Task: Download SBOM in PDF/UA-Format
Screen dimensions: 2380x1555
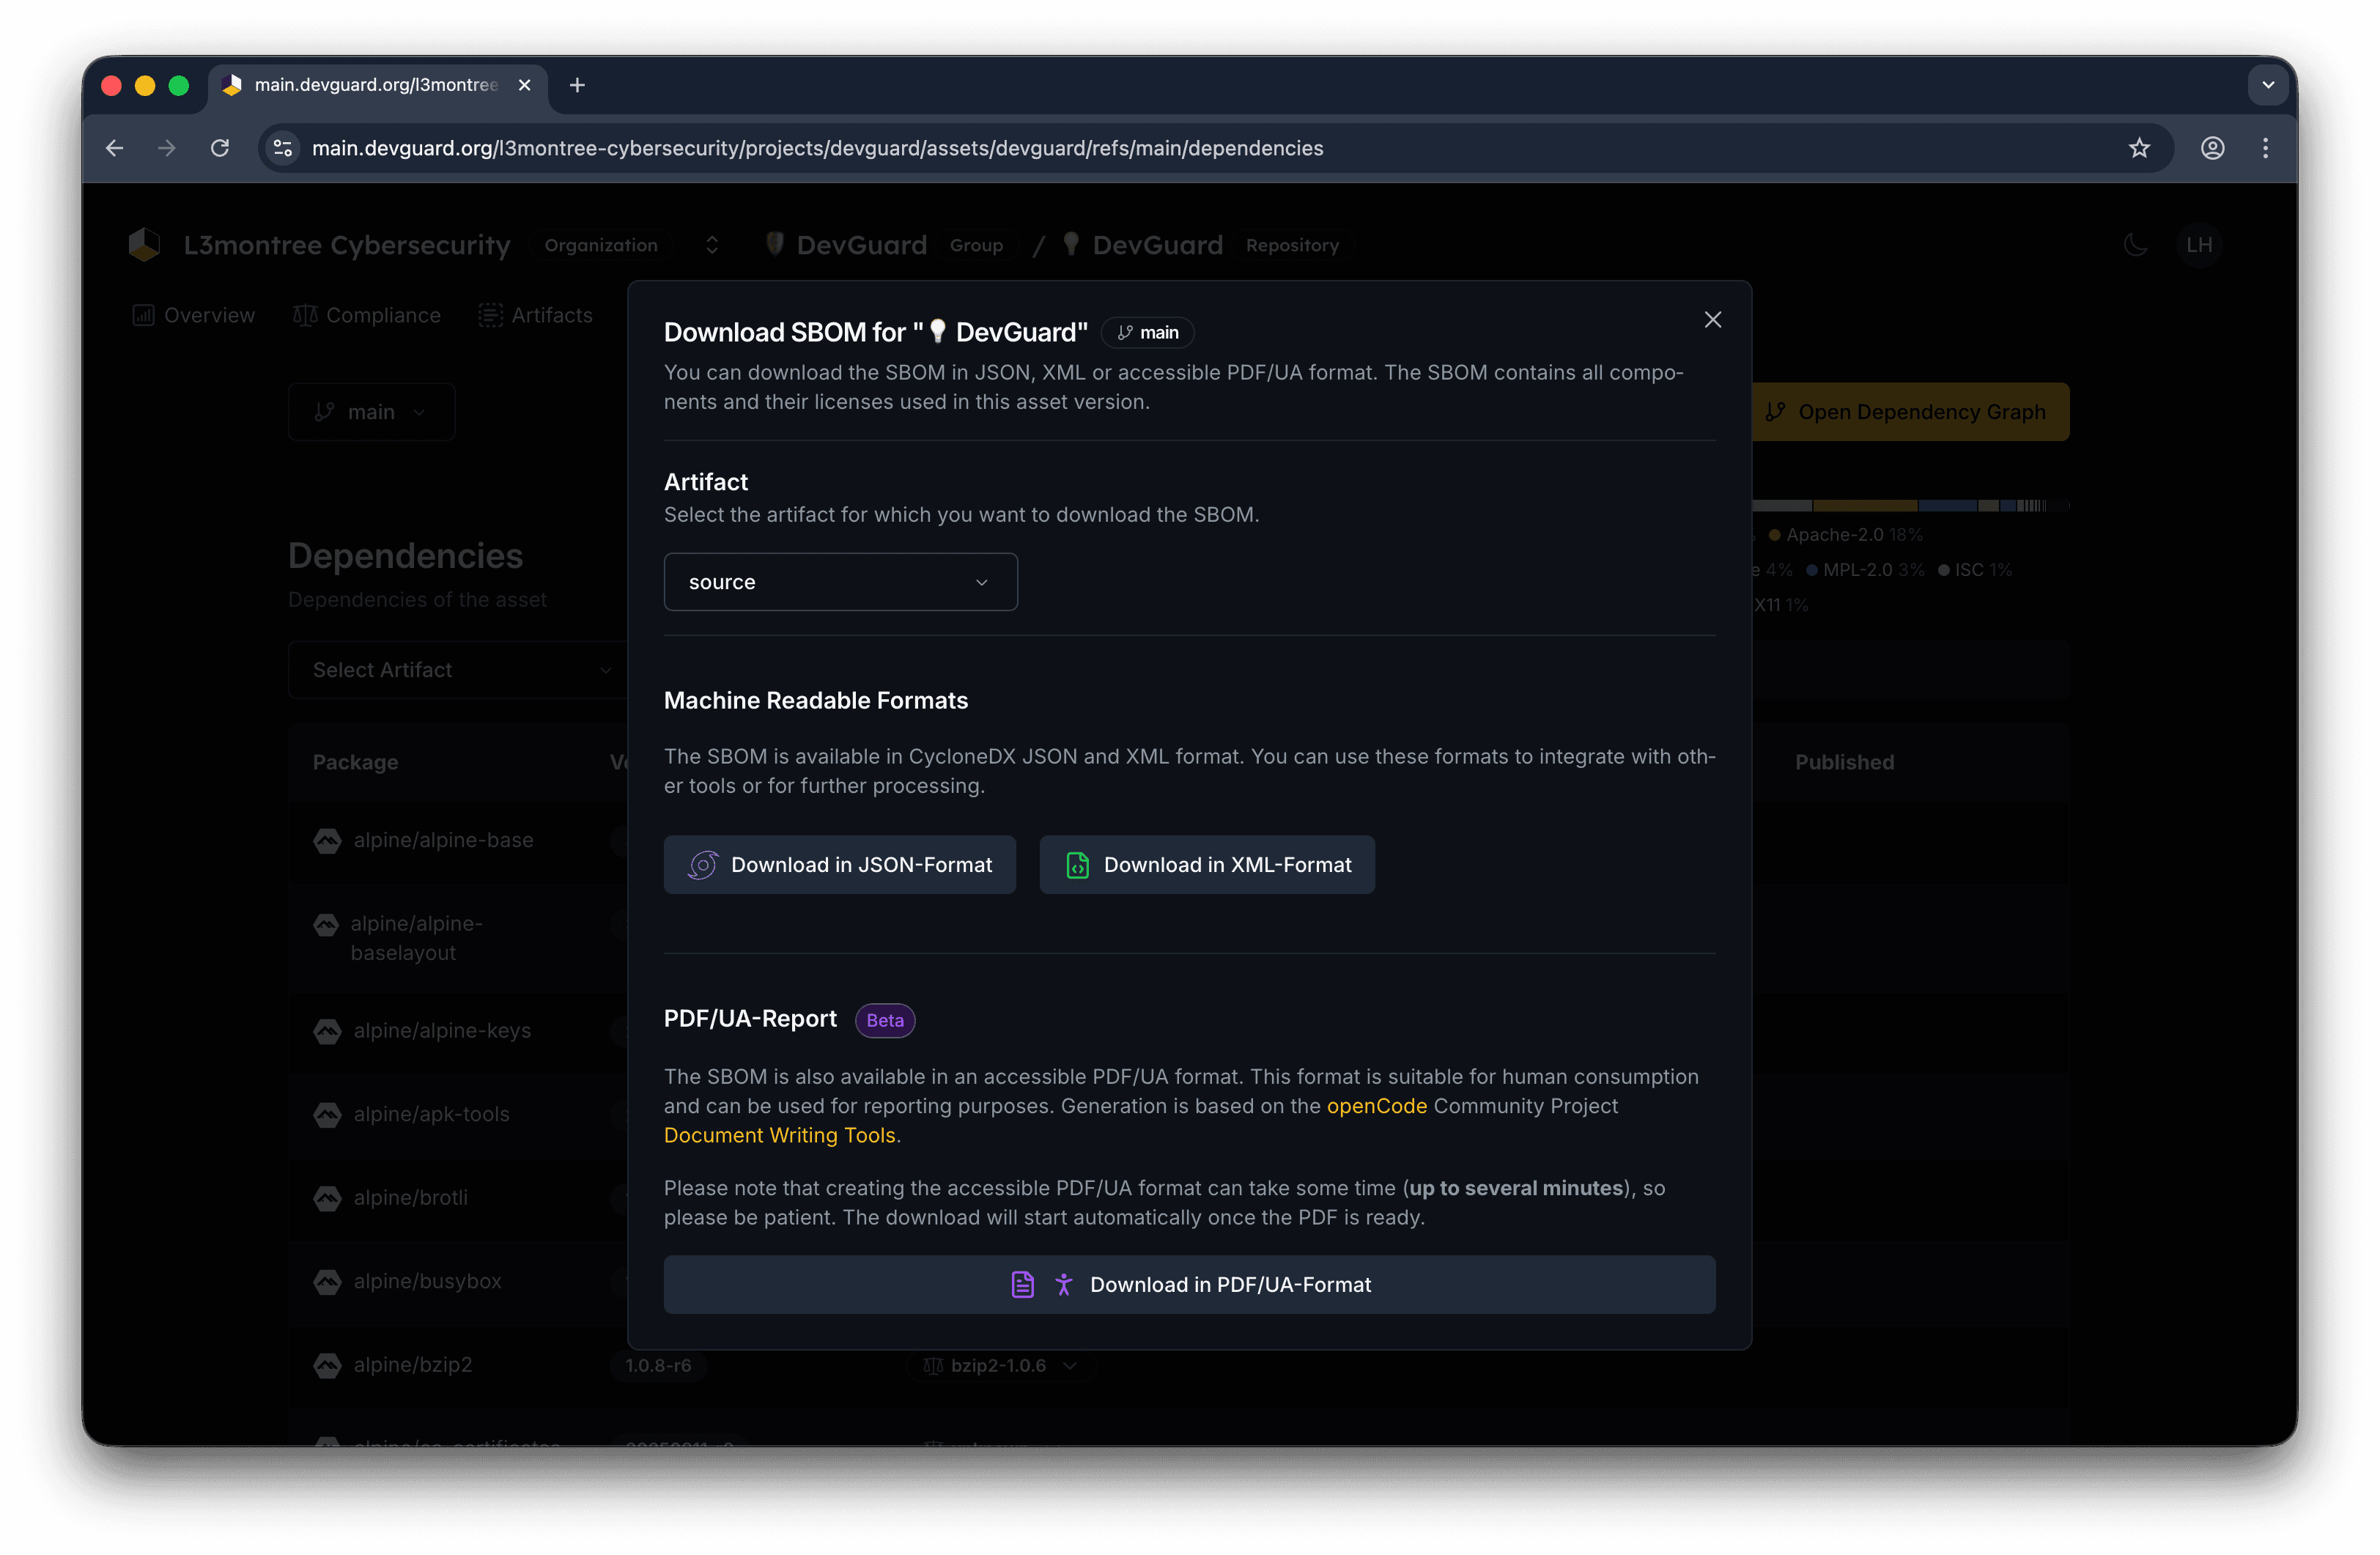Action: click(x=1190, y=1285)
